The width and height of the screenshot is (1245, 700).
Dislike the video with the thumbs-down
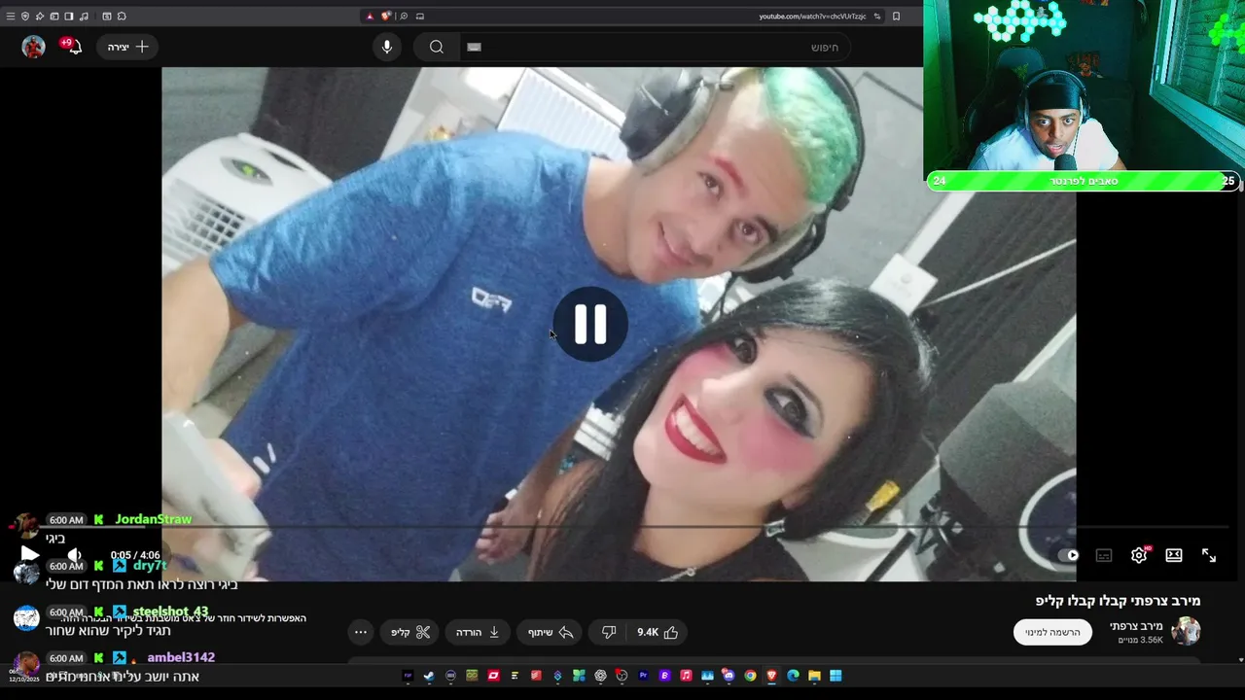(609, 632)
